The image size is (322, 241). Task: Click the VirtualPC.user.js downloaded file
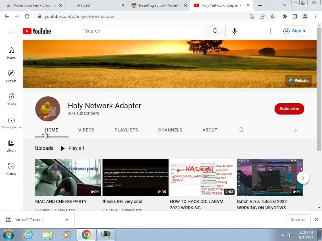[x=30, y=220]
